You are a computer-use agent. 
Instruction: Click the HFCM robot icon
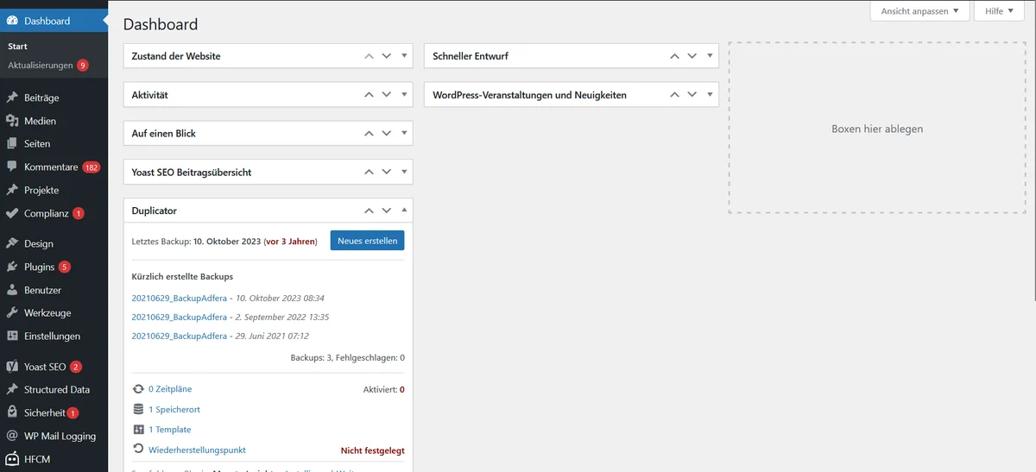pyautogui.click(x=12, y=459)
